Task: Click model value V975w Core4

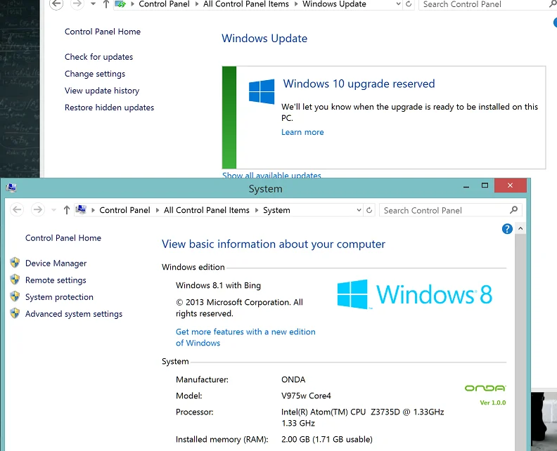Action: tap(306, 396)
